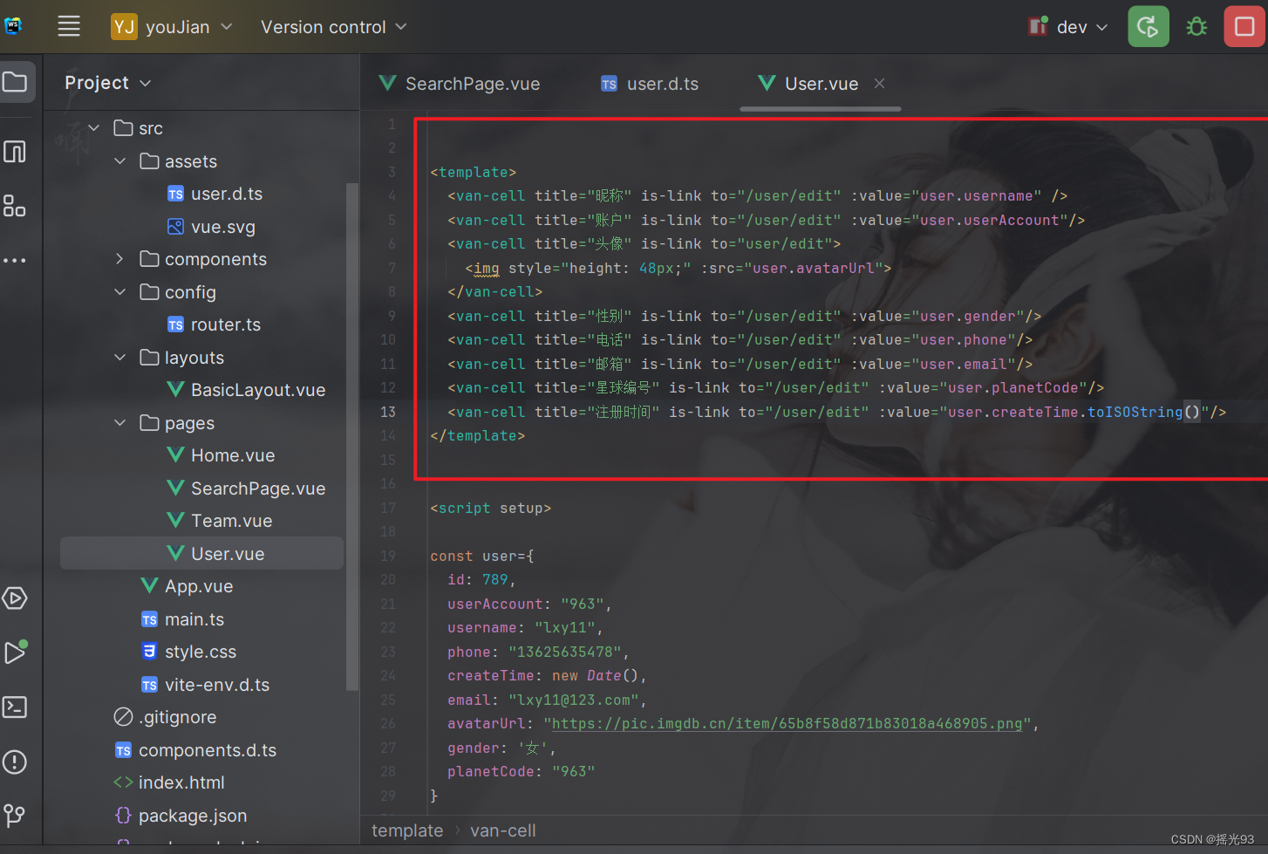The image size is (1268, 854).
Task: Open package.json file
Action: click(x=181, y=816)
